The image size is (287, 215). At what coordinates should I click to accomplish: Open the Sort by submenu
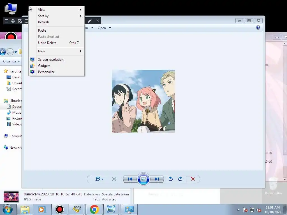coord(56,16)
